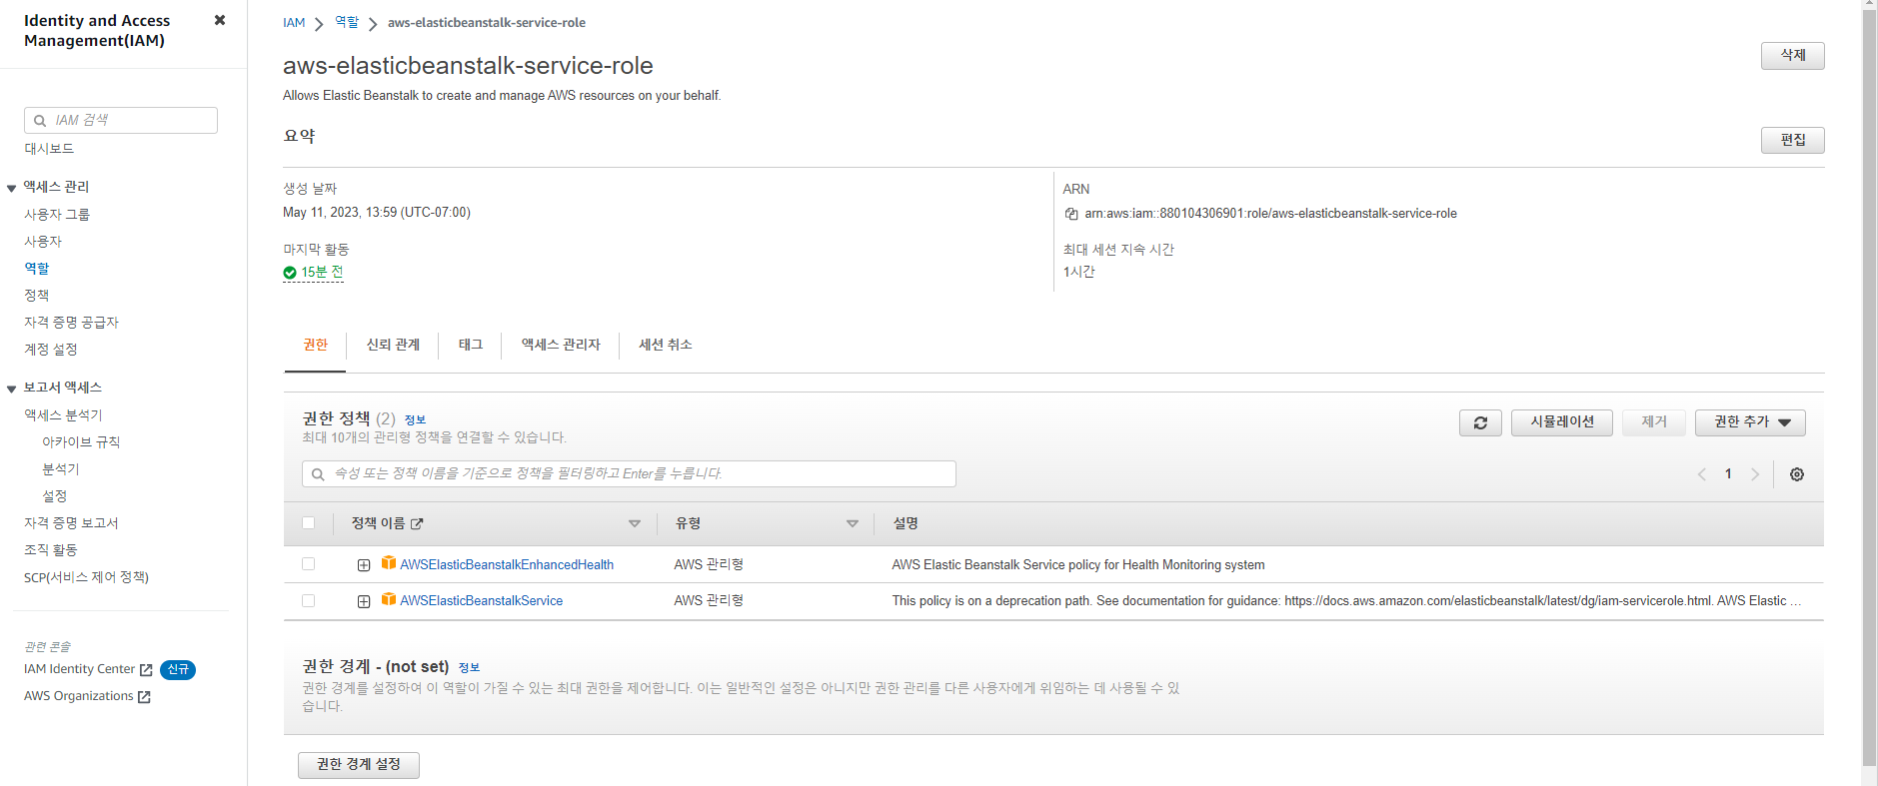The width and height of the screenshot is (1878, 786).
Task: Check the AWSElasticBeanstalkService row checkbox
Action: coord(308,601)
